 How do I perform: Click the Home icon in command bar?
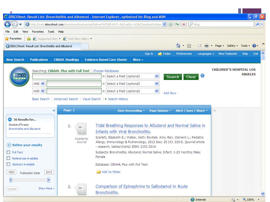tap(178, 46)
